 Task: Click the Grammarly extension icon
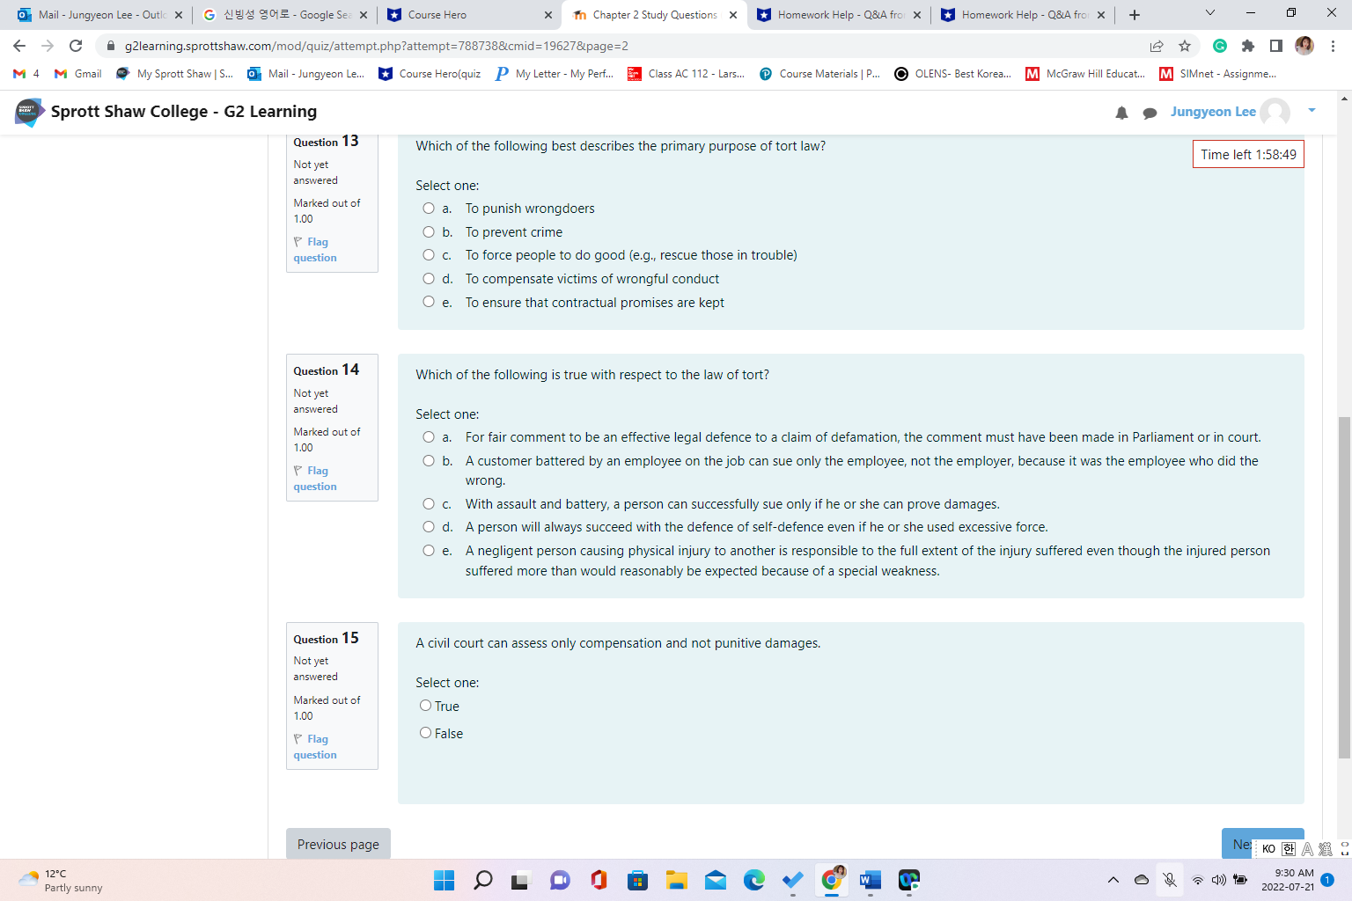(x=1220, y=45)
